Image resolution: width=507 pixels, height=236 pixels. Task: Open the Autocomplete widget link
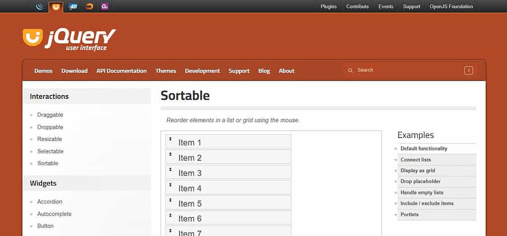[55, 214]
